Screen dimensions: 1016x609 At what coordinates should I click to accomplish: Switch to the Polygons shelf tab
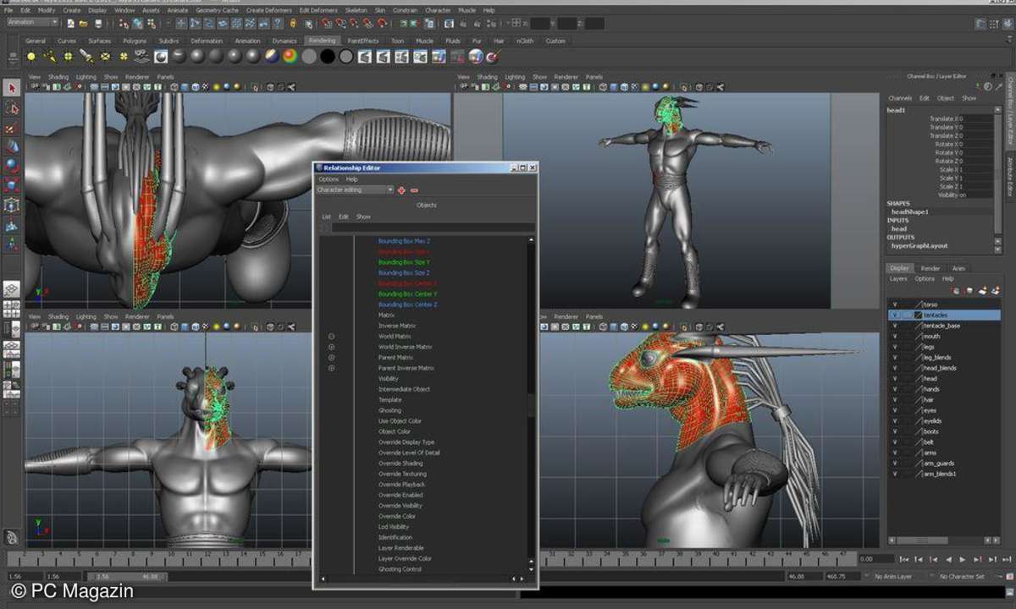tap(135, 41)
